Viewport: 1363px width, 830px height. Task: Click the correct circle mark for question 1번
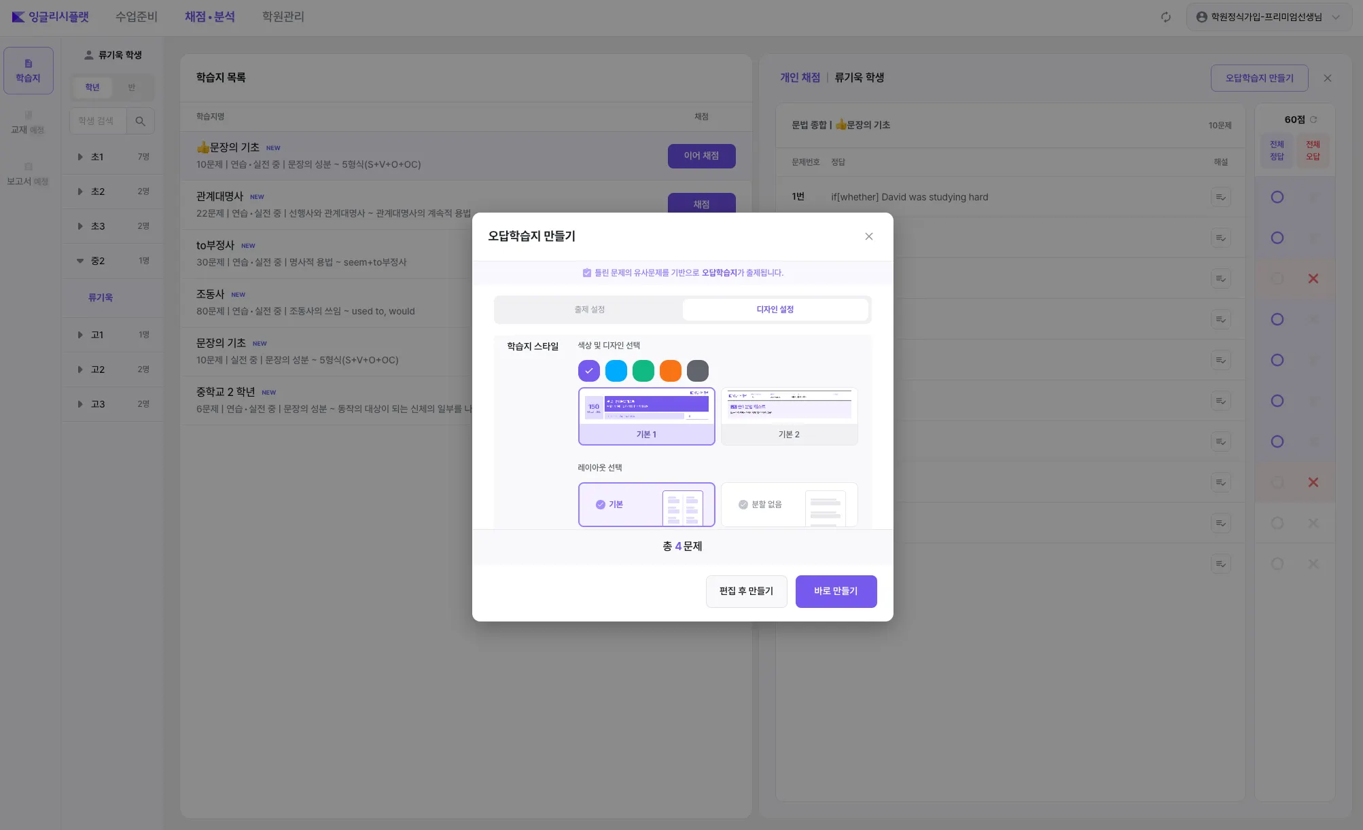click(x=1277, y=197)
